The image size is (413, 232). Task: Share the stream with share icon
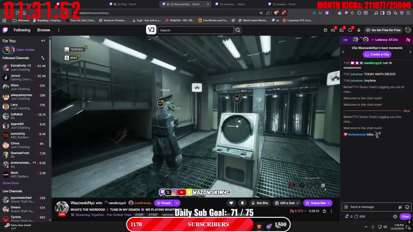324,211
